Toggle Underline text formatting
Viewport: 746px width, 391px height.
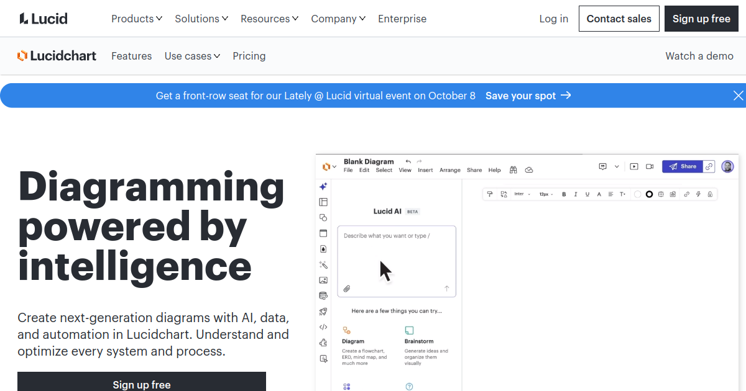(587, 194)
